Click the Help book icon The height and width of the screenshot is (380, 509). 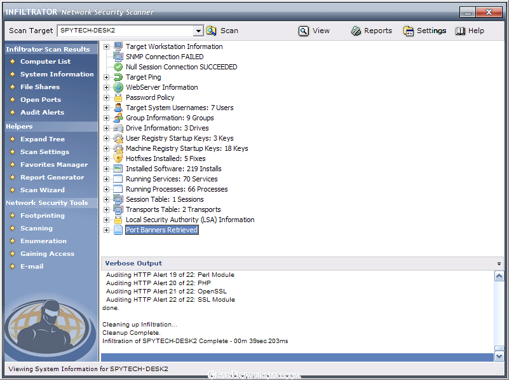(x=460, y=31)
